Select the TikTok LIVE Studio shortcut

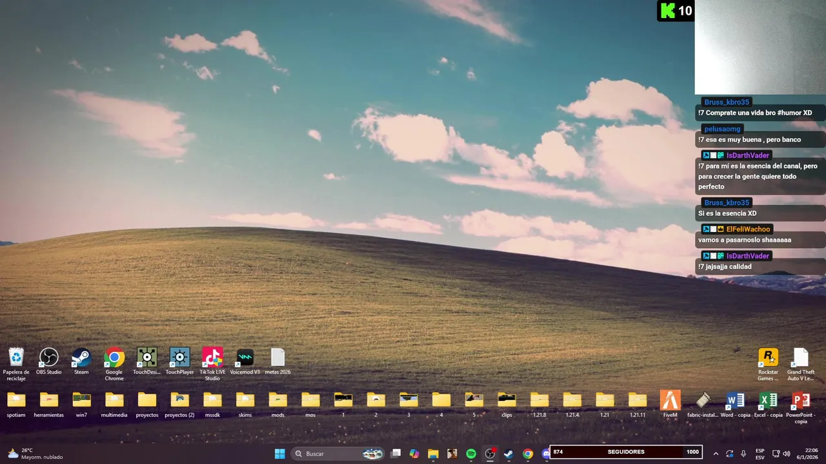click(212, 363)
